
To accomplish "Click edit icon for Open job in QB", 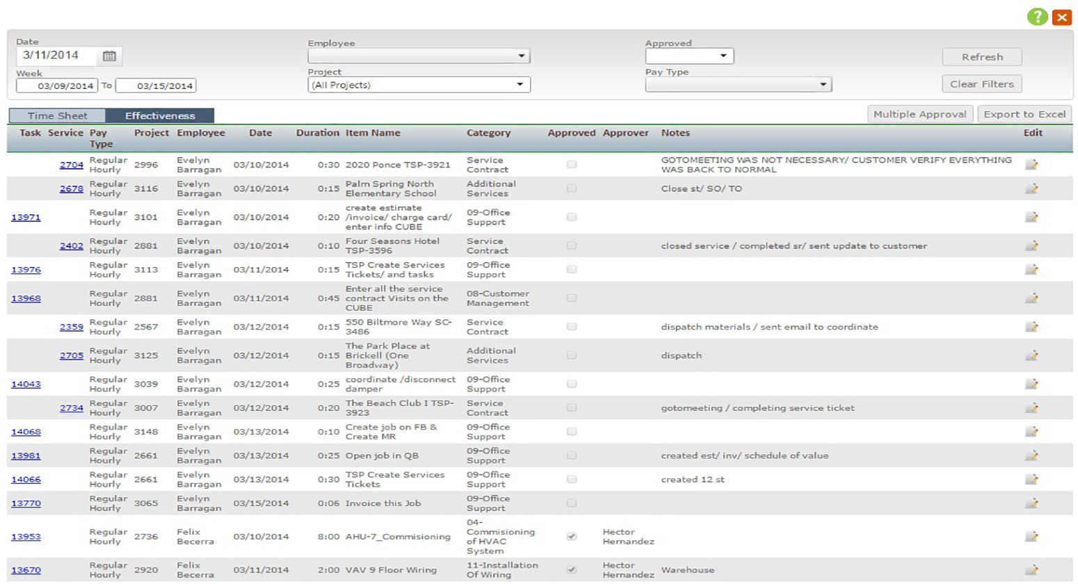I will coord(1031,456).
